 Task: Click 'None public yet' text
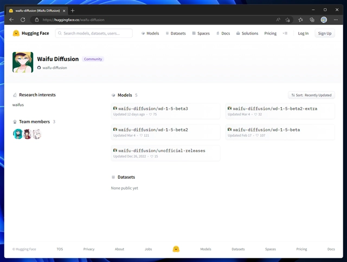124,188
